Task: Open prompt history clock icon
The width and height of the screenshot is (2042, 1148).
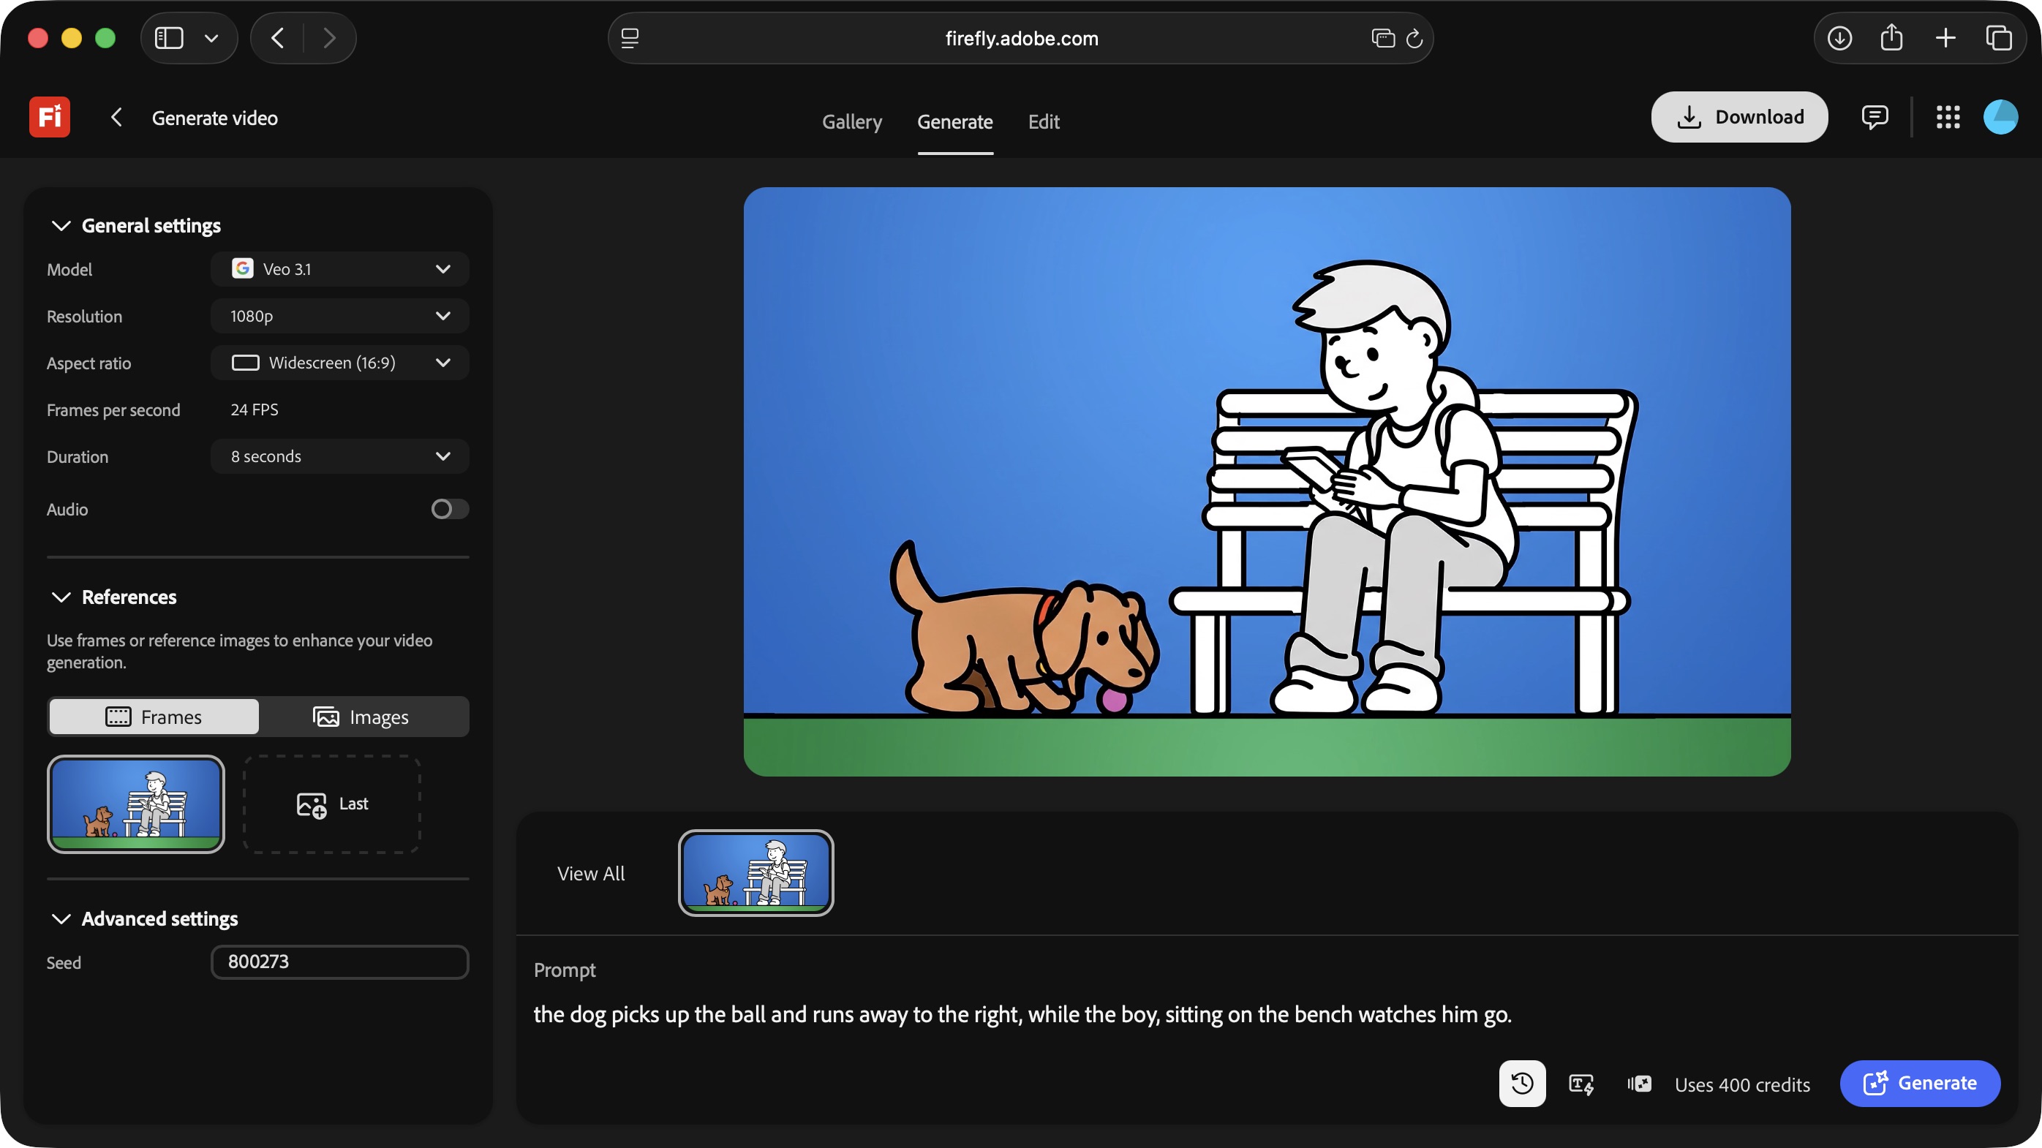Action: pyautogui.click(x=1522, y=1083)
